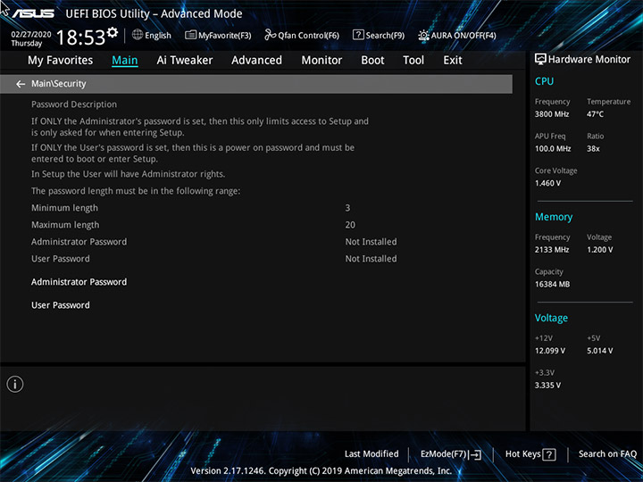Switch to the Advanced tab
This screenshot has height=482, width=643.
(256, 61)
